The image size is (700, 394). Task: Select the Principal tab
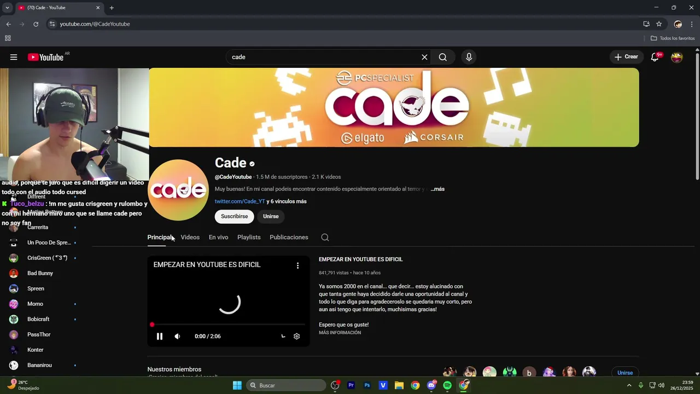click(x=160, y=237)
